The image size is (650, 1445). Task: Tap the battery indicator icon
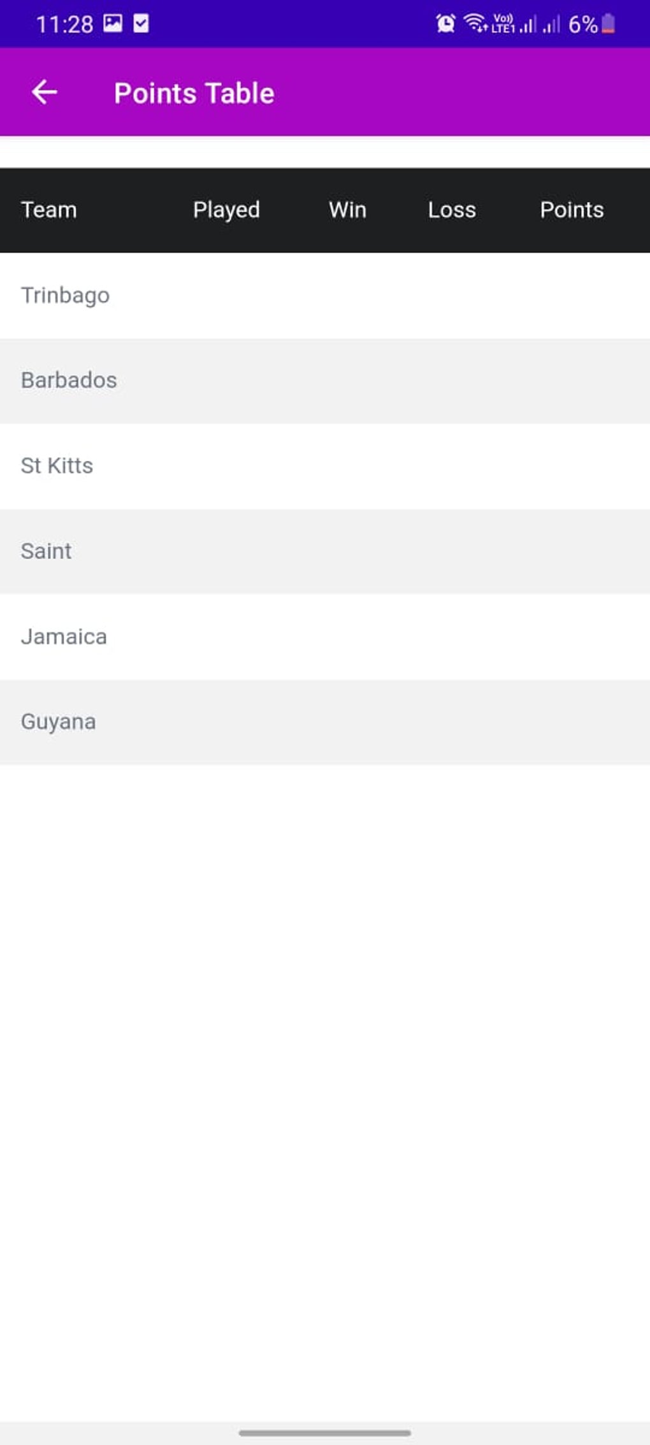608,24
